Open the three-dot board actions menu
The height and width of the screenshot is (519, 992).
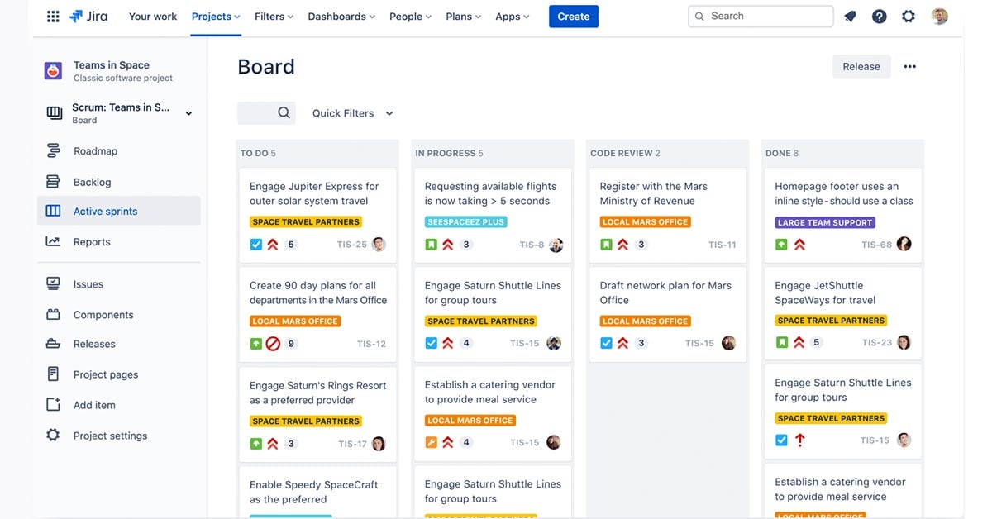pos(909,67)
